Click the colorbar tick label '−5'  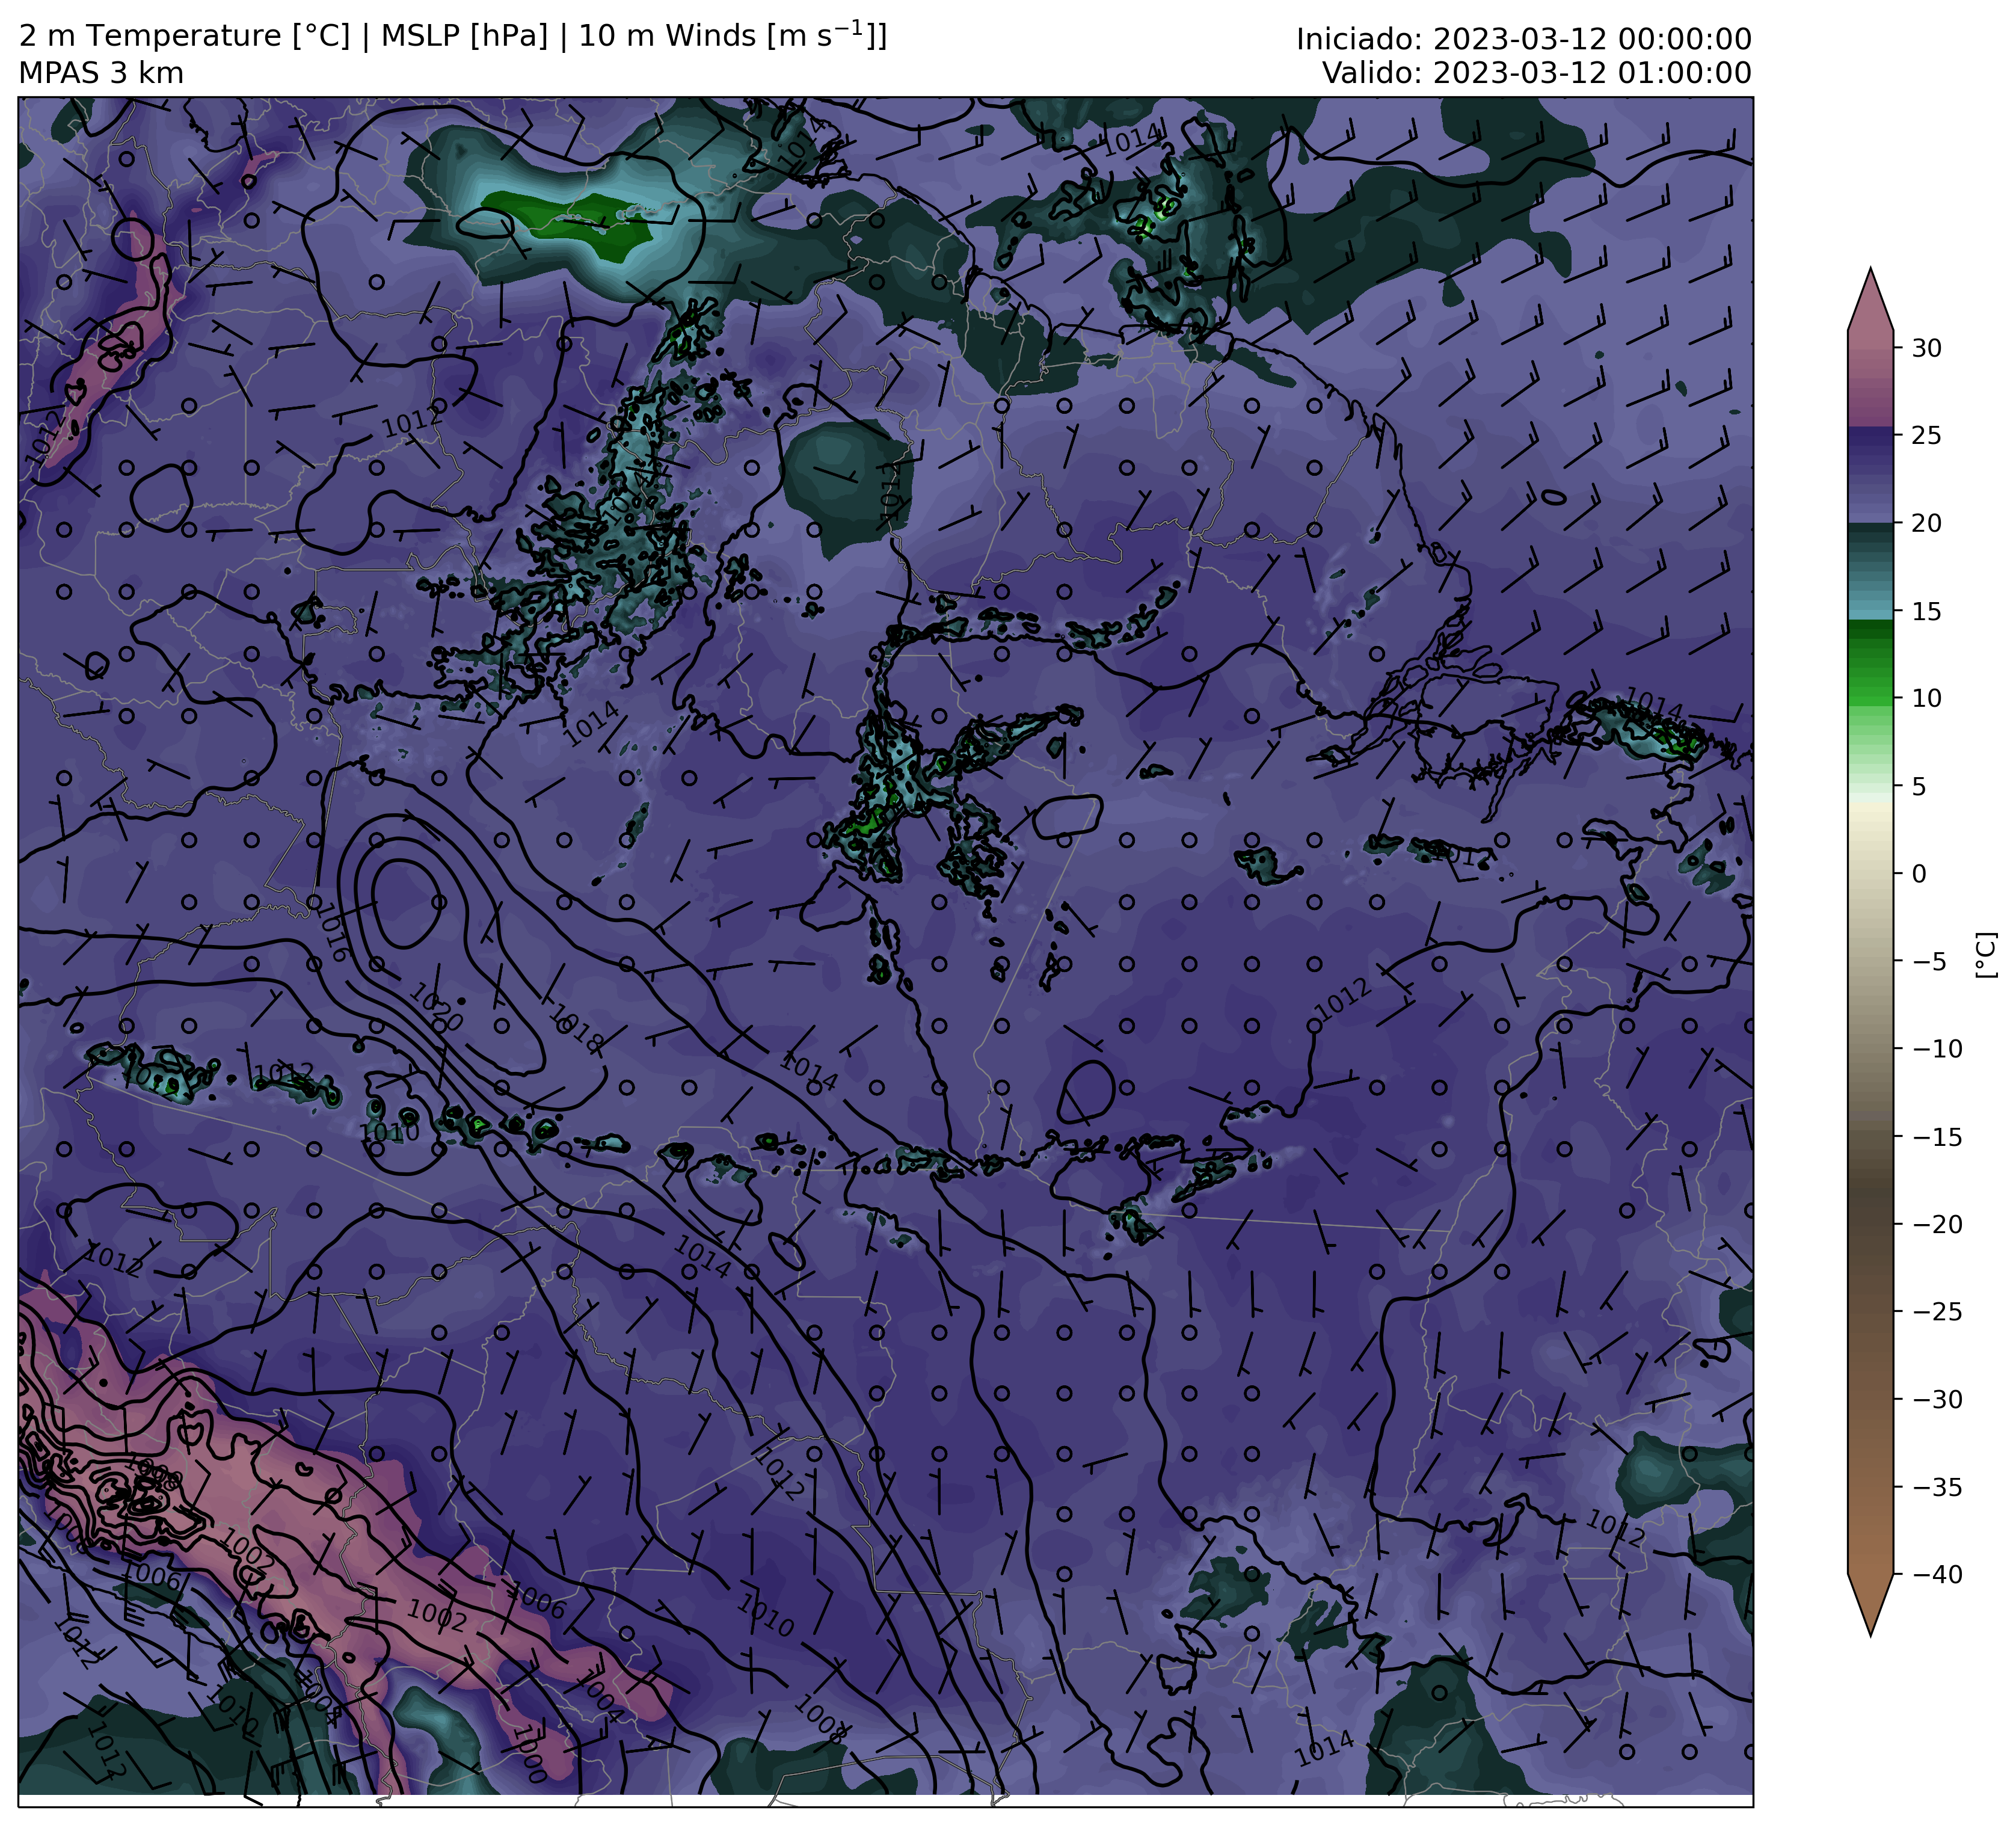click(1929, 962)
